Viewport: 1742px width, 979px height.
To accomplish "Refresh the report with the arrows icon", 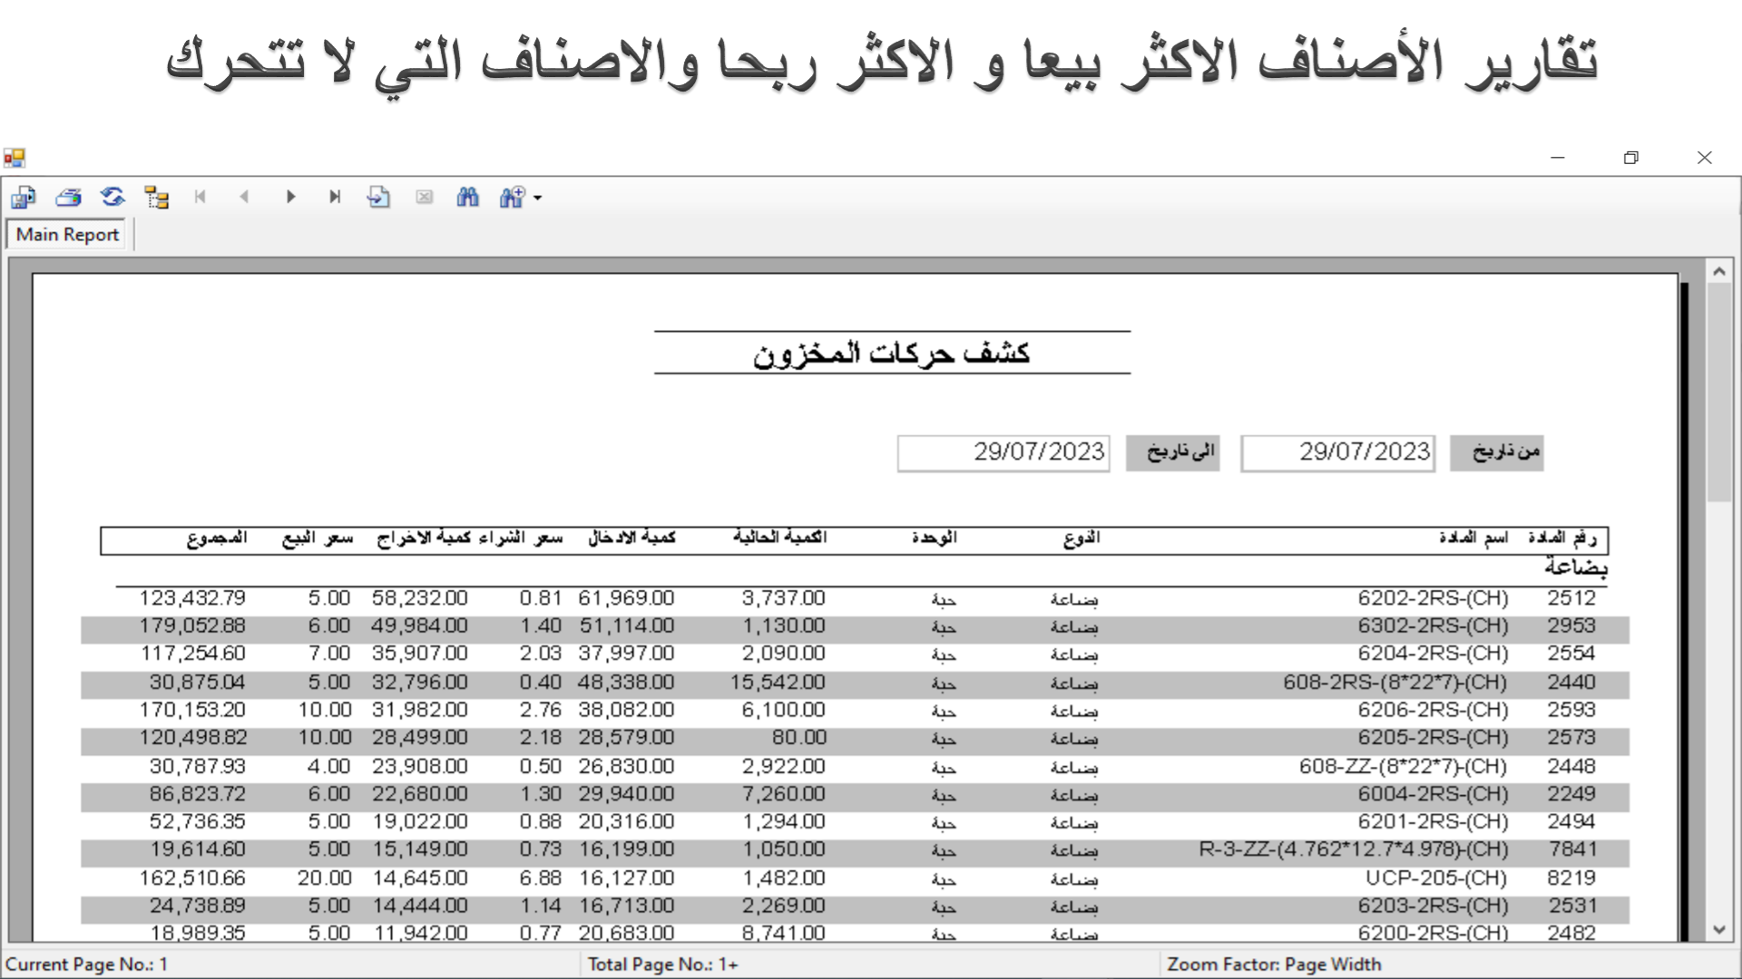I will (113, 197).
